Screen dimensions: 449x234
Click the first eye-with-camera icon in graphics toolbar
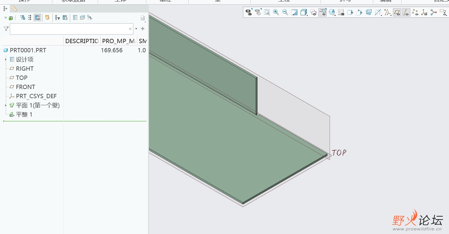pos(249,12)
